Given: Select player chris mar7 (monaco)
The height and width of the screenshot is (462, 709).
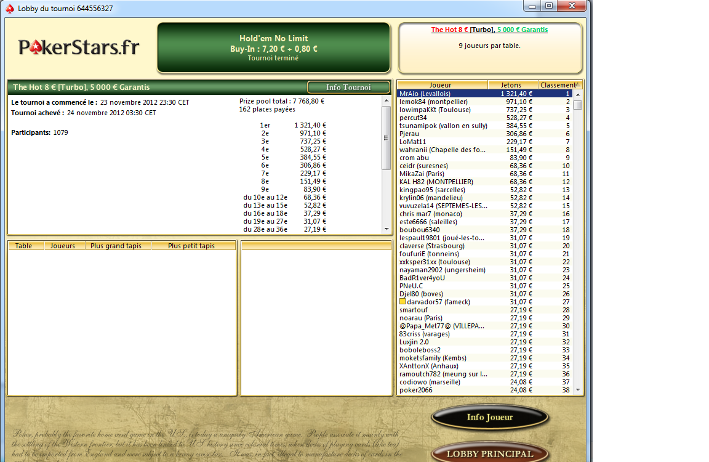Looking at the screenshot, I should 484,214.
